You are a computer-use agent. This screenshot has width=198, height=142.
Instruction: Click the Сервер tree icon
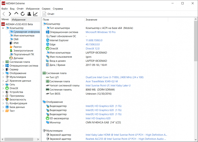point(7,69)
